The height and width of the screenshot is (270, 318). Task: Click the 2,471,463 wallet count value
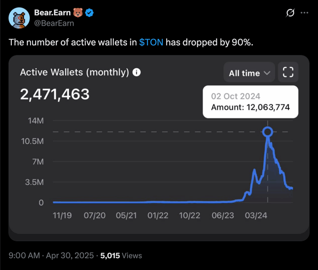[x=55, y=94]
